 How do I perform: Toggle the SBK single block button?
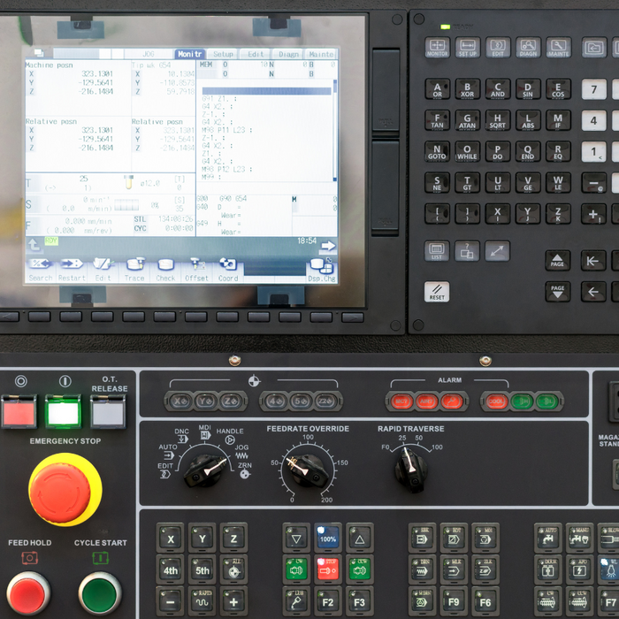pos(422,538)
